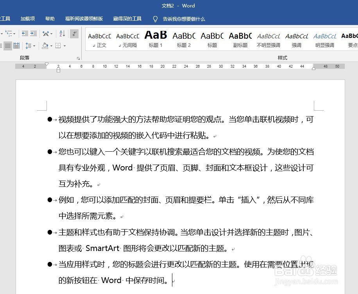358x294 pixels.
Task: Click the text 中选择所需元素
Action: coord(86,216)
